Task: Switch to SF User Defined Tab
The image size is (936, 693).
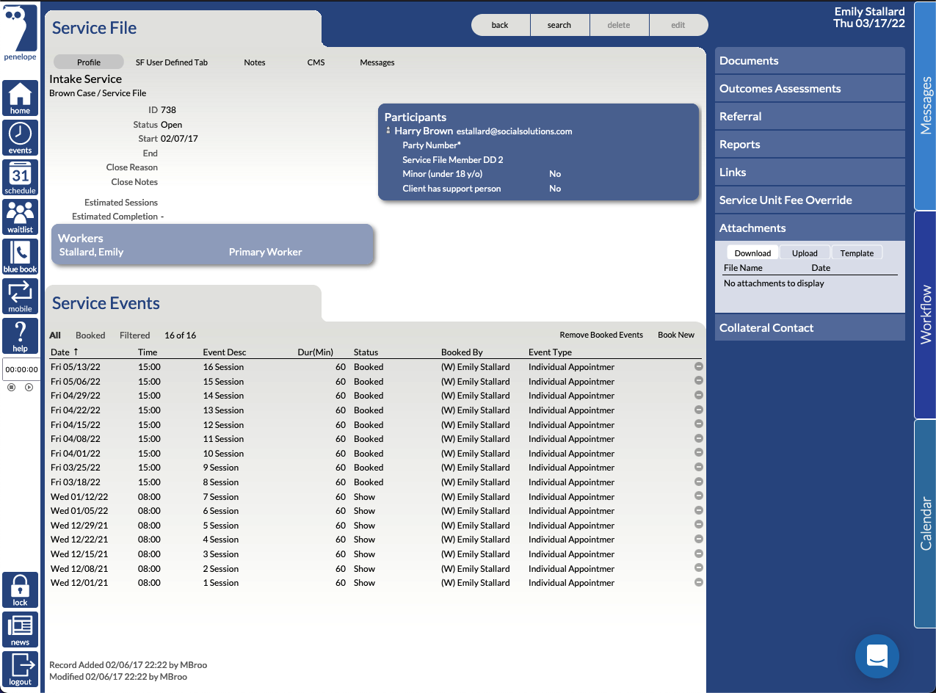Action: click(172, 62)
